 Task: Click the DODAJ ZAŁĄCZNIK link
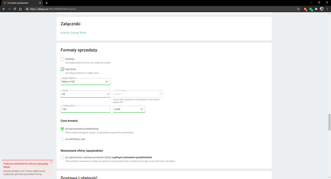[74, 33]
